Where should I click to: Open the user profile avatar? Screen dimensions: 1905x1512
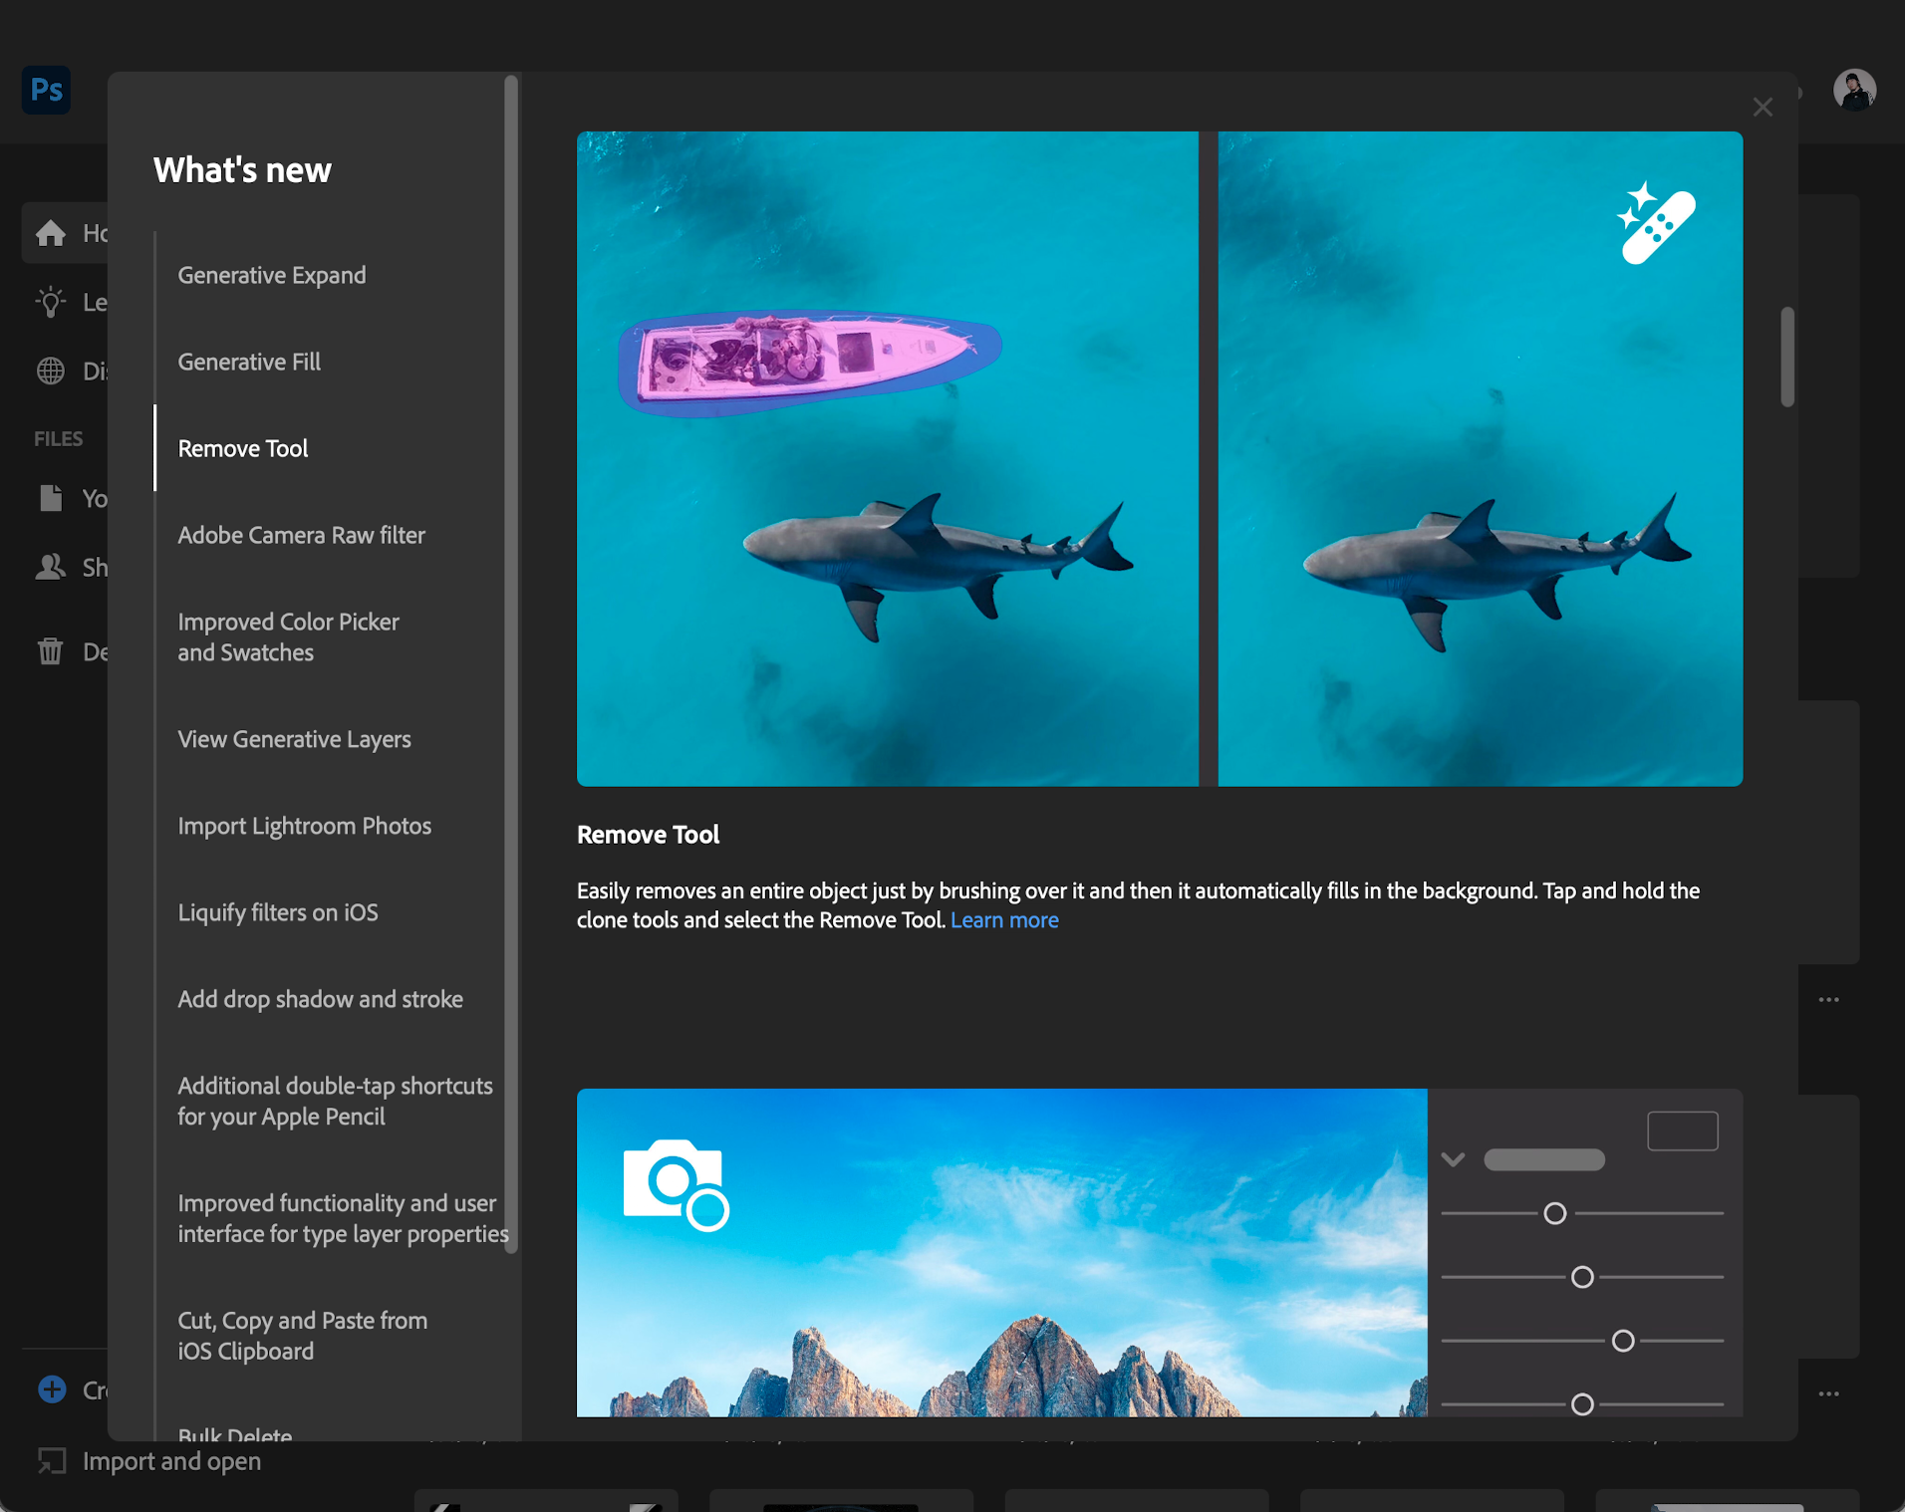coord(1854,90)
